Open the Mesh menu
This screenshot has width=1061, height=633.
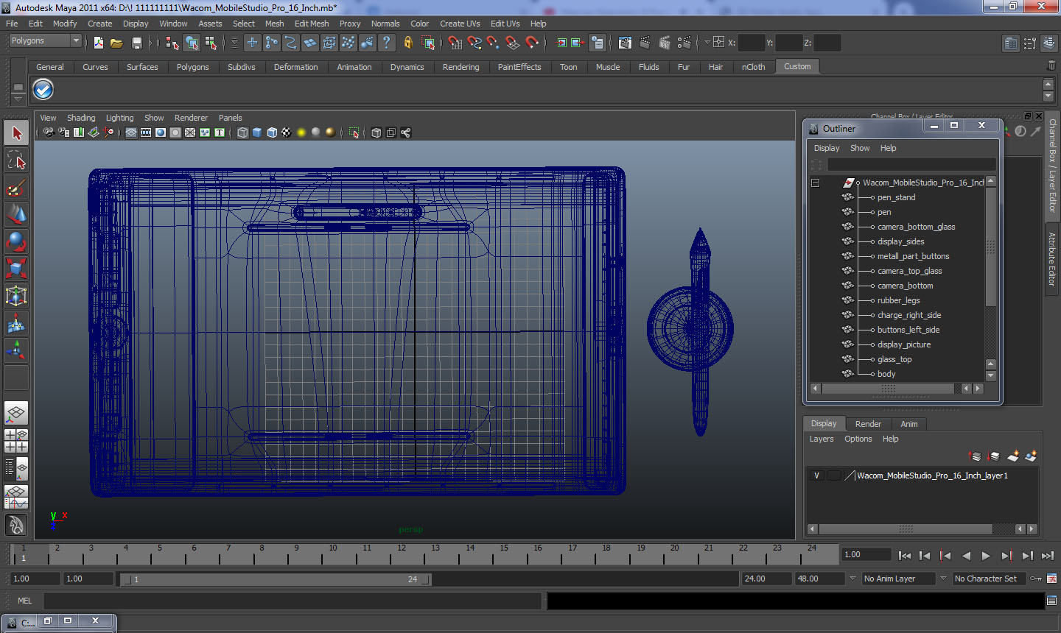click(x=274, y=24)
